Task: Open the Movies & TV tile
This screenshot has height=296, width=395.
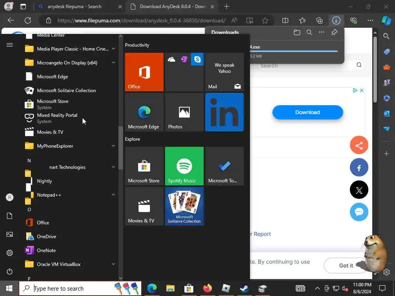Action: pyautogui.click(x=144, y=207)
